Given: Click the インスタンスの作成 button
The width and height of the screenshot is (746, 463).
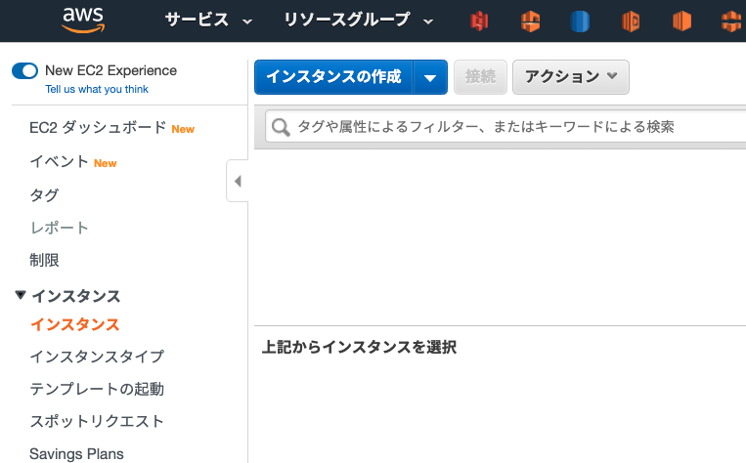Looking at the screenshot, I should [x=333, y=77].
